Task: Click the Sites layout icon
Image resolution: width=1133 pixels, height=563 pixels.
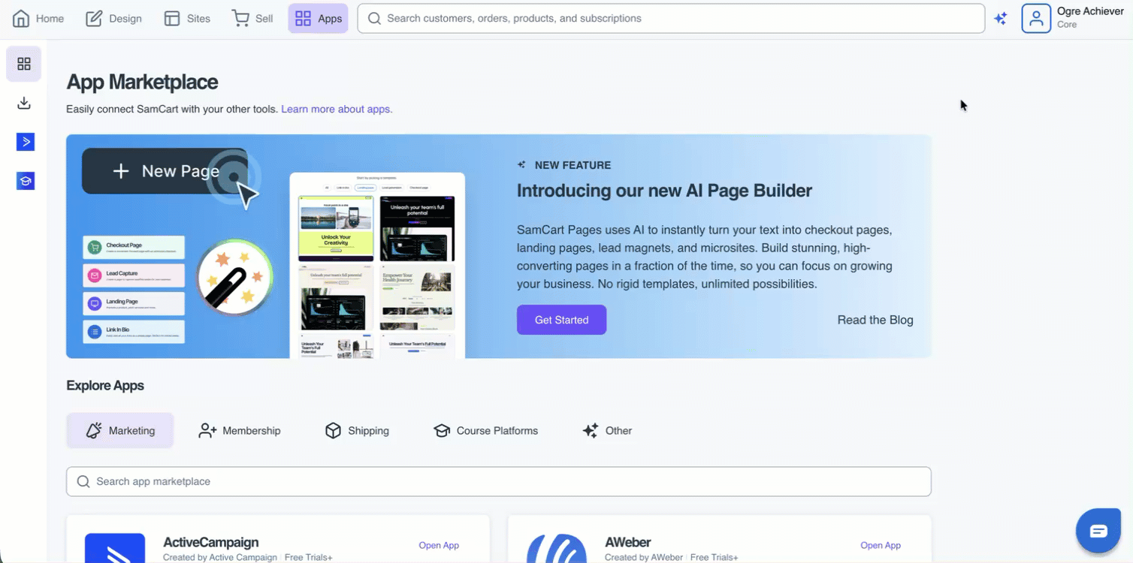Action: (172, 19)
